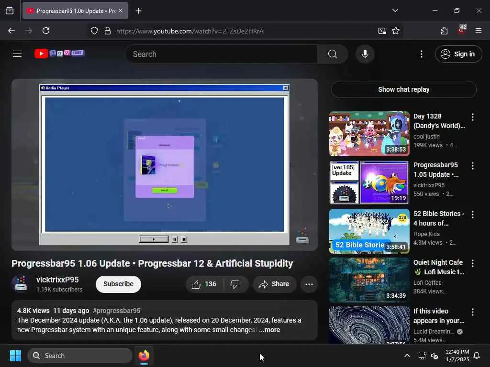Click the Windows taskbar search box
This screenshot has width=490, height=367.
[x=80, y=356]
